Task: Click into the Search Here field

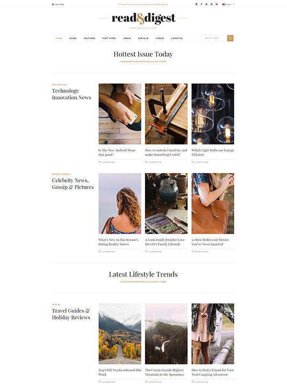Action: (x=214, y=38)
